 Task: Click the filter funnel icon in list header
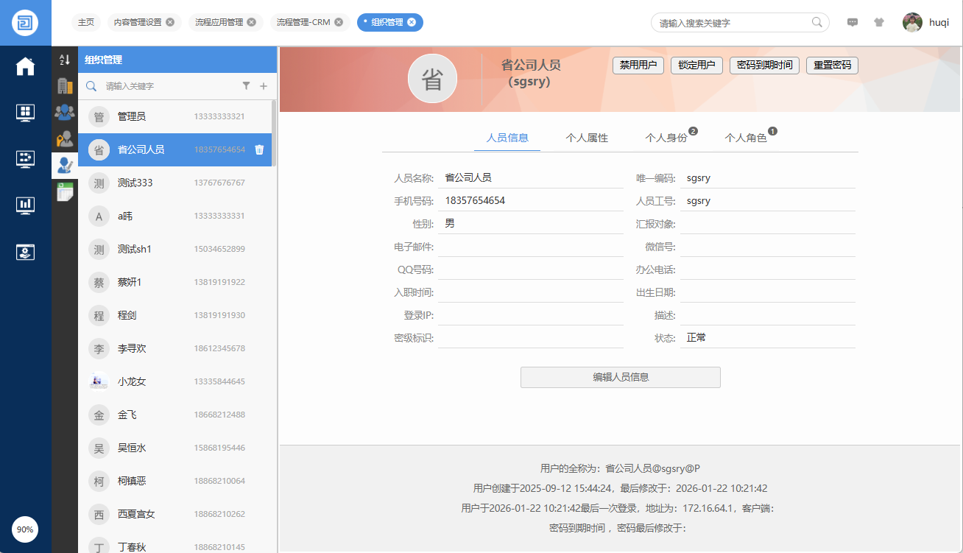click(x=247, y=86)
